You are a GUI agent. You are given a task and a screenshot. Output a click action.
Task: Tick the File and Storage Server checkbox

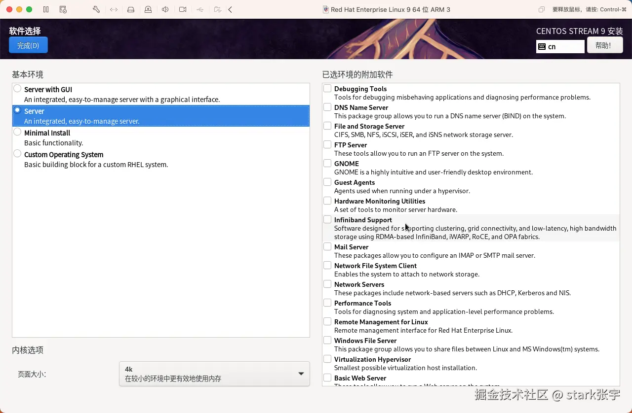pyautogui.click(x=327, y=126)
